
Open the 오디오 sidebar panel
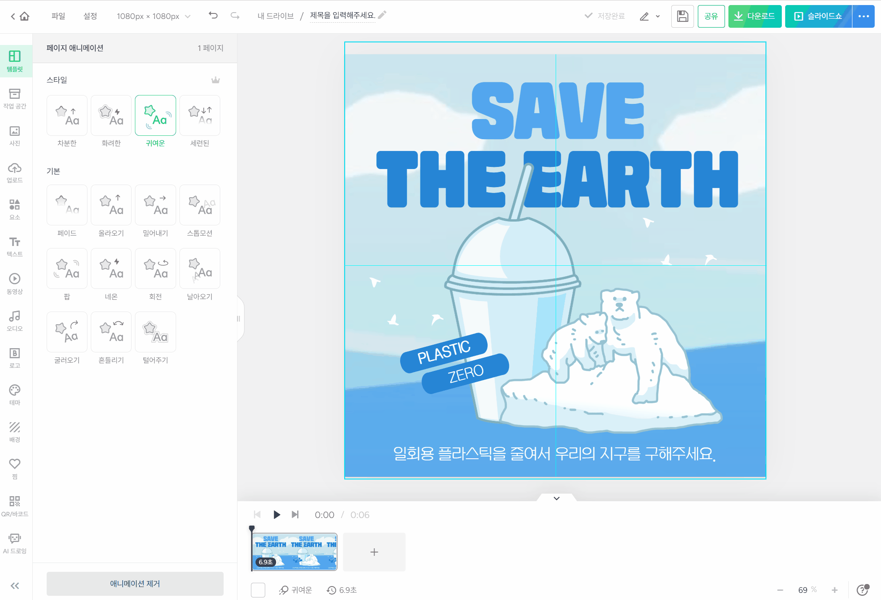click(15, 321)
